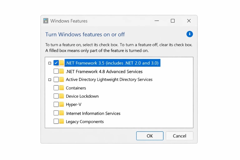
Task: Click the Active Directory Lightweight Directory Services folder icon
Action: 61,79
